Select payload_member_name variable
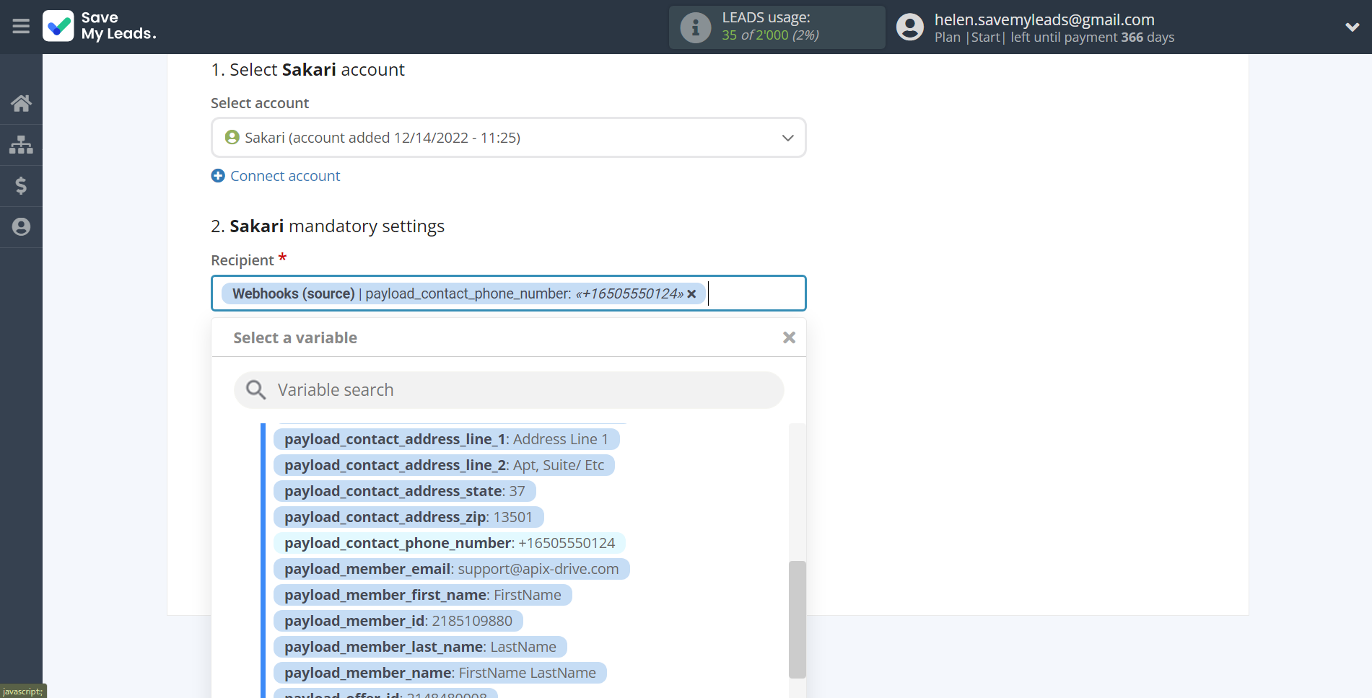Viewport: 1372px width, 698px height. tap(440, 673)
